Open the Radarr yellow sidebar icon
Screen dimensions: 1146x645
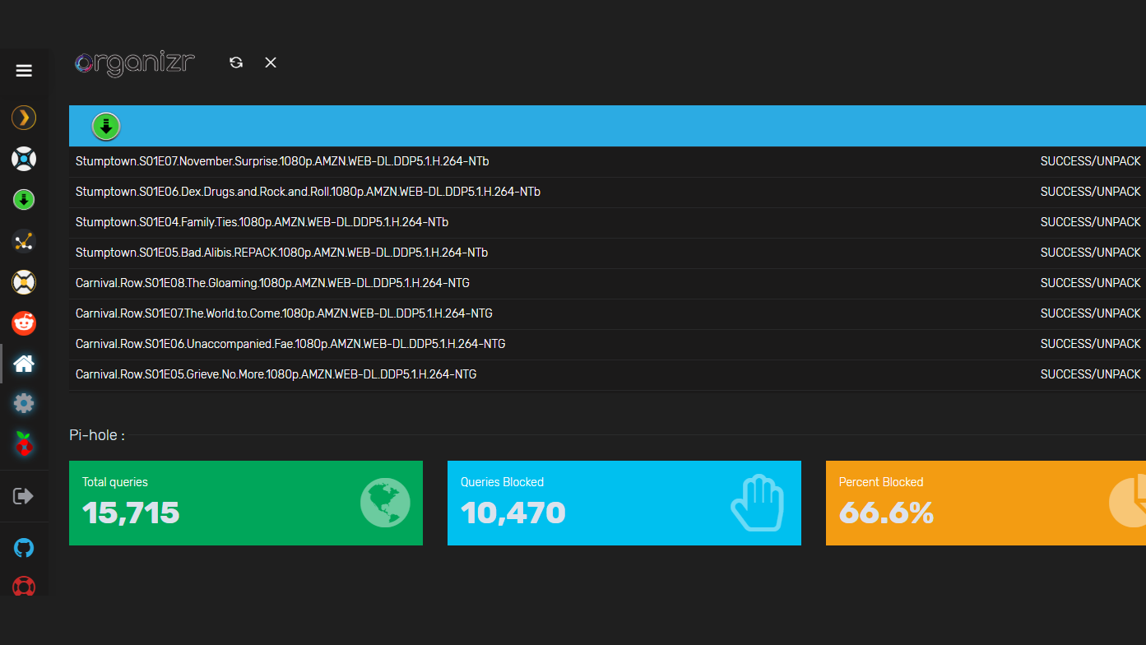[24, 282]
